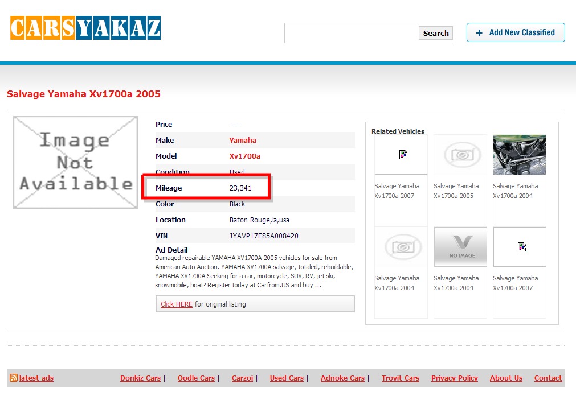576x413 pixels.
Task: Open the Contact footer link
Action: click(x=549, y=378)
